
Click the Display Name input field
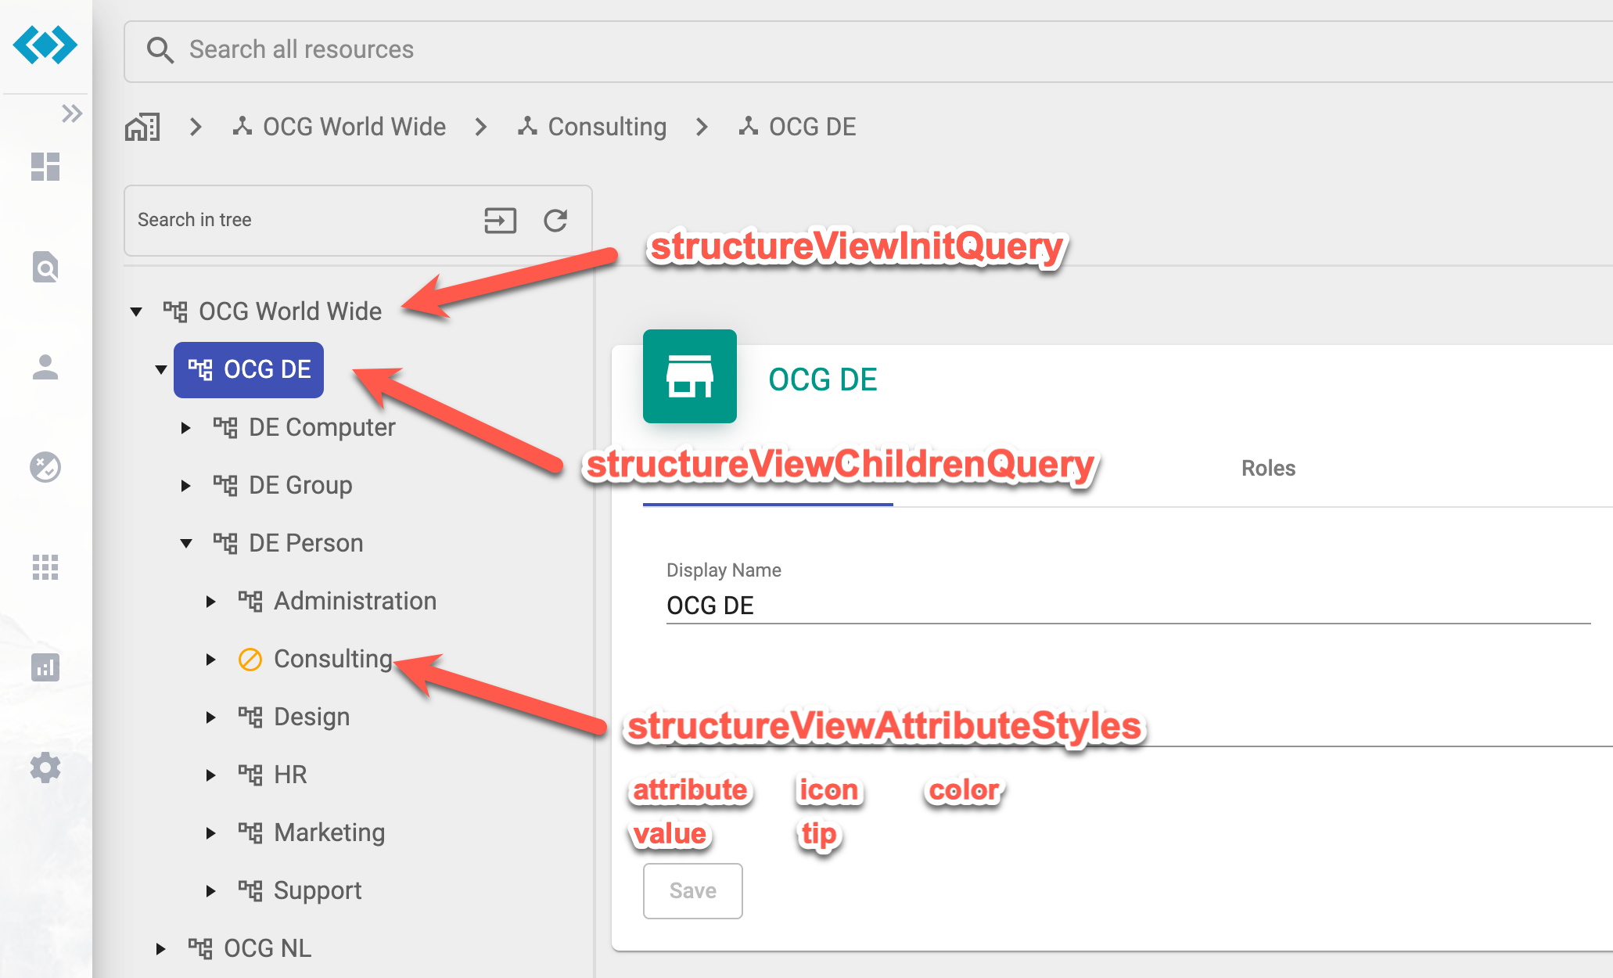1128,605
